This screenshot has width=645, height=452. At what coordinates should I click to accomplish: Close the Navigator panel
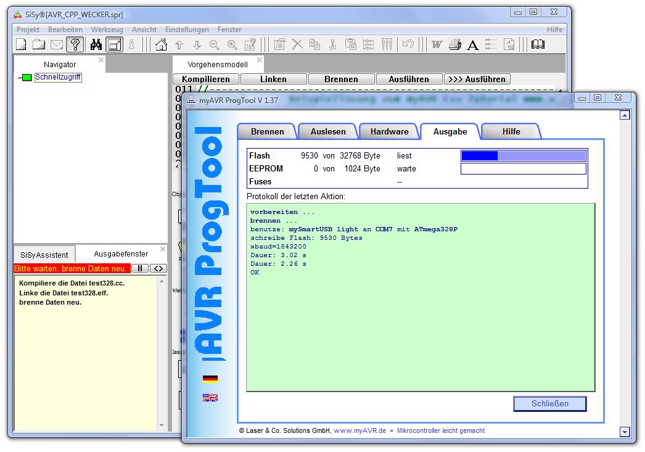click(x=101, y=60)
